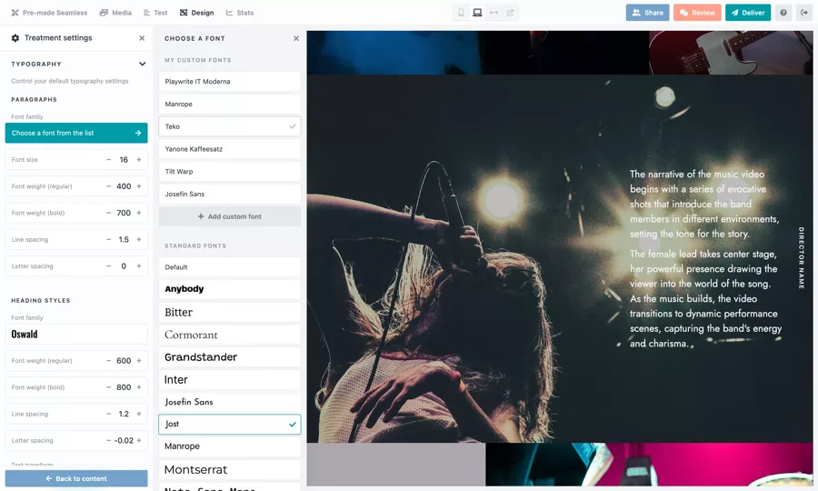Increase paragraph bold font weight 700
This screenshot has width=818, height=491.
click(x=139, y=213)
